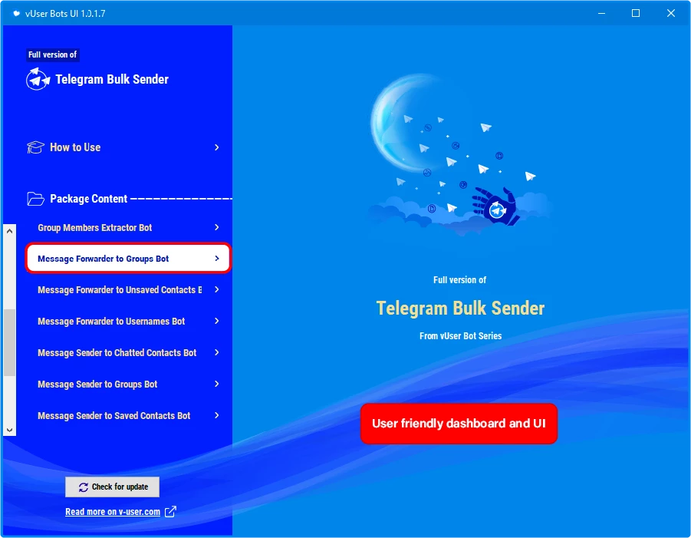Screen dimensions: 691x538
Task: Open the Read more on v-user.com link
Action: [113, 512]
